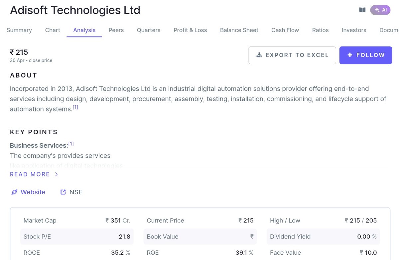The image size is (399, 260).
Task: Go to the Quarters tab
Action: point(149,30)
